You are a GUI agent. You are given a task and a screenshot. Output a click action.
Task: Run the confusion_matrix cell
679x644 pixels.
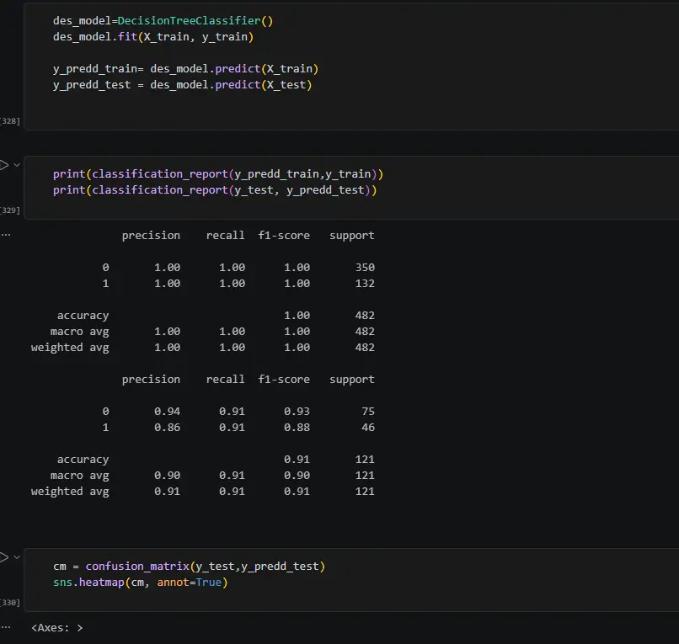pyautogui.click(x=4, y=557)
